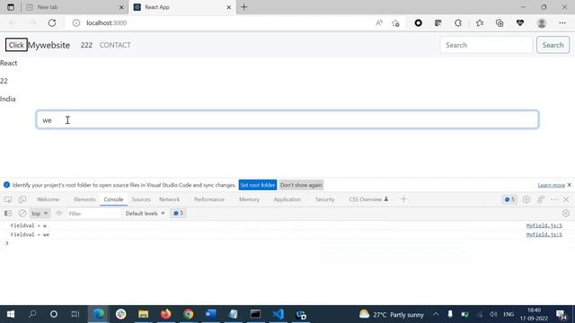
Task: Open Windows taskbar search
Action: point(32,314)
